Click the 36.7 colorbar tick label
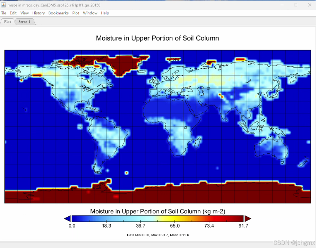Viewport: 316px width, 248px height. 141,226
